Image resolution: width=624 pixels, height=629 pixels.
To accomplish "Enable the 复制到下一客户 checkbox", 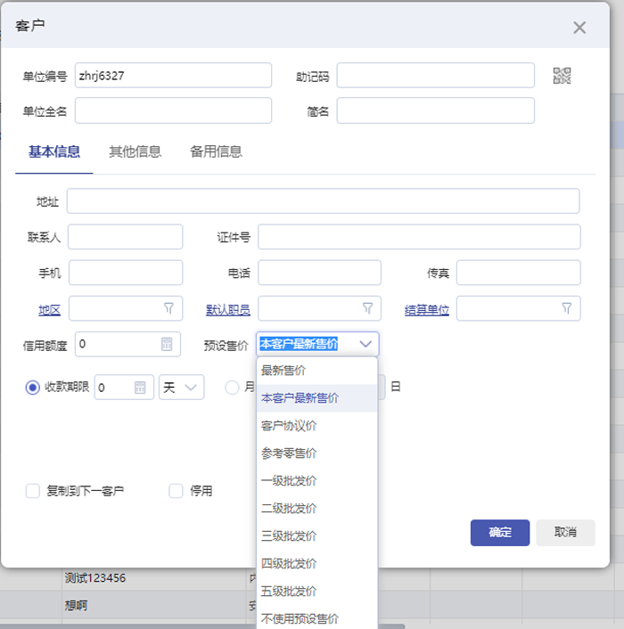I will 32,491.
